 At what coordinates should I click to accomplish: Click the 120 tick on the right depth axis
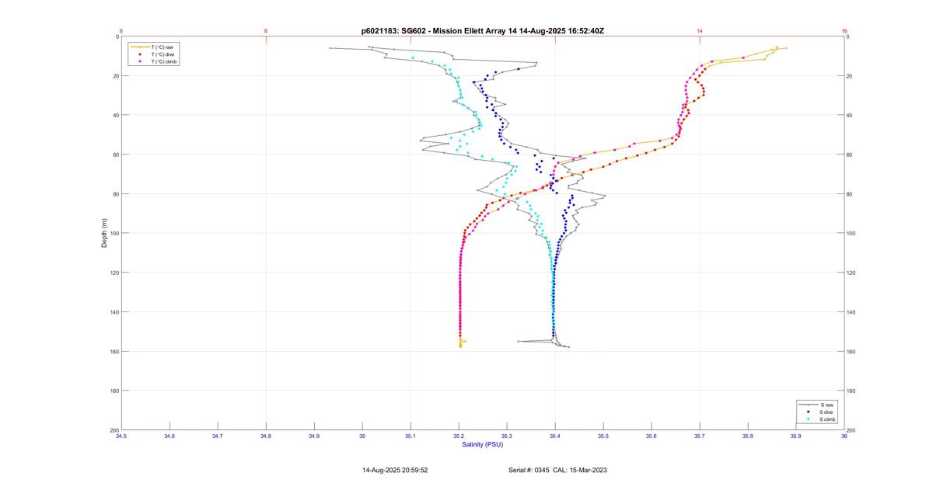(x=851, y=273)
